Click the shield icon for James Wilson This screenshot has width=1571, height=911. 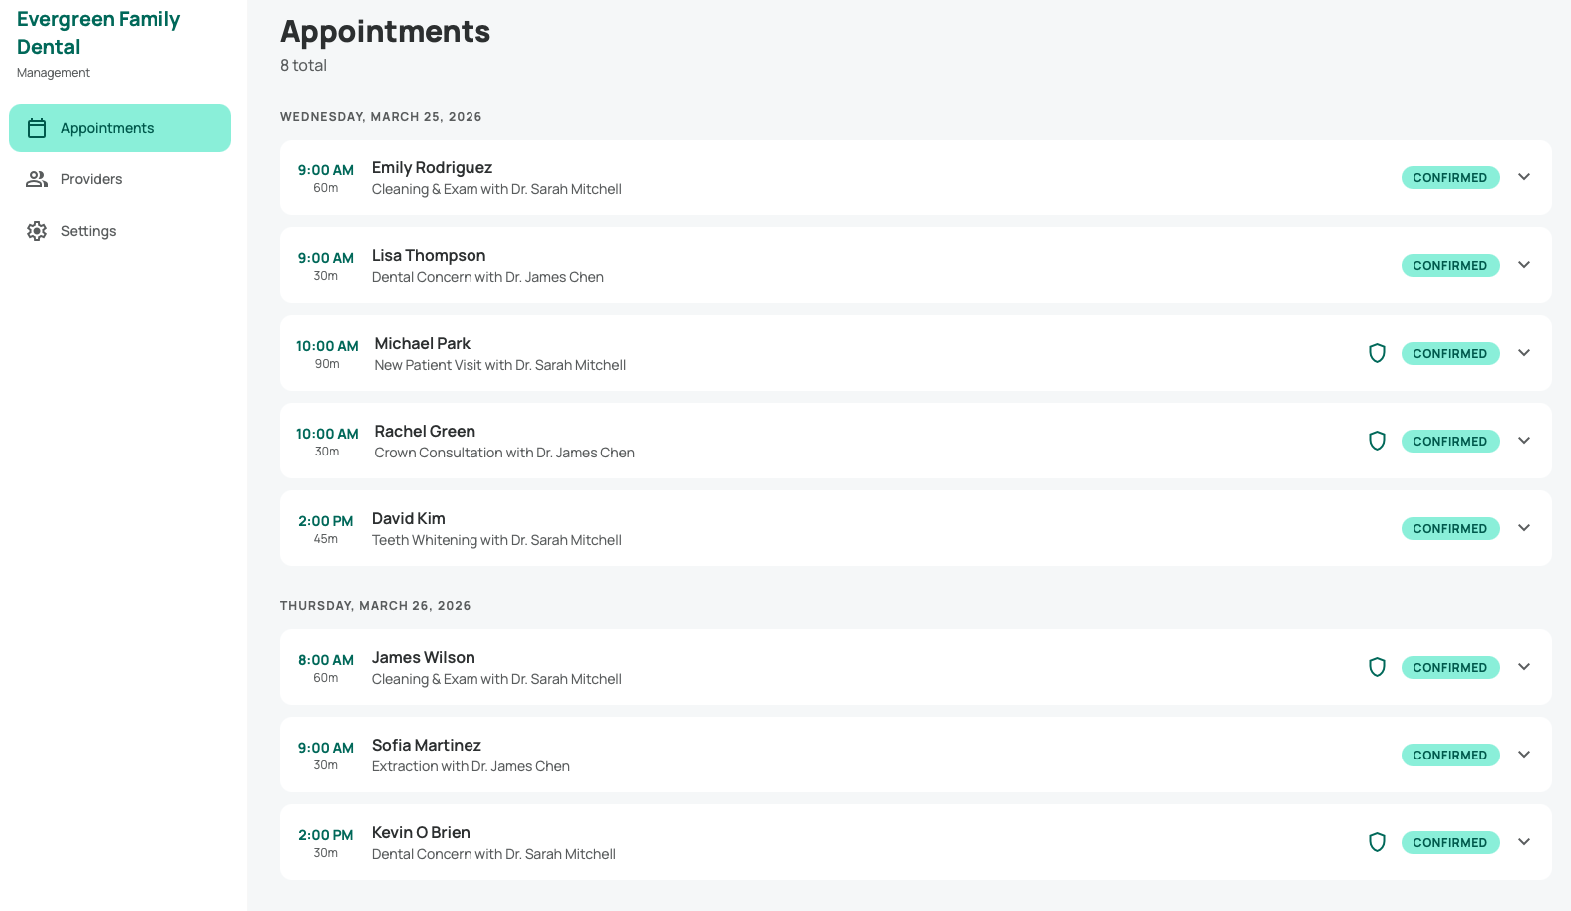(1377, 667)
